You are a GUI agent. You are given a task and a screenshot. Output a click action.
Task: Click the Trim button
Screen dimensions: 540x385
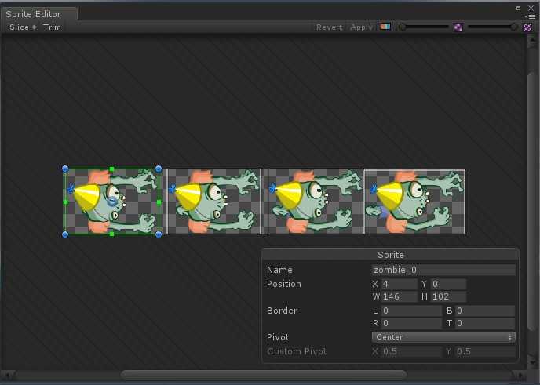52,27
